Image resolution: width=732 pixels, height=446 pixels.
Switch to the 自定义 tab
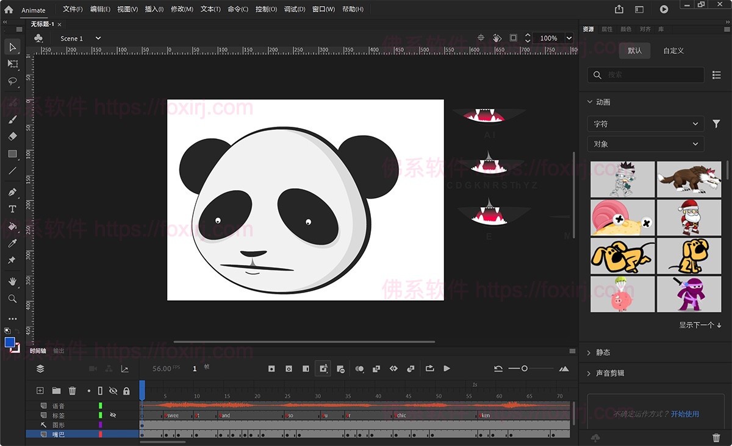pos(673,51)
